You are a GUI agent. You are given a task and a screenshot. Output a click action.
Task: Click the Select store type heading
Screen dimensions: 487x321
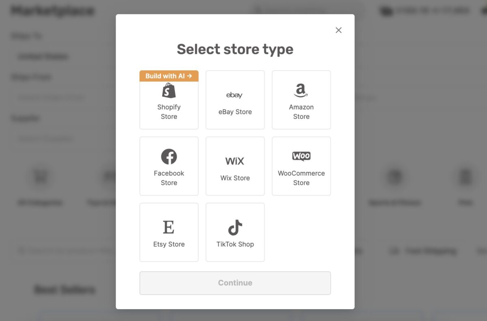(235, 49)
